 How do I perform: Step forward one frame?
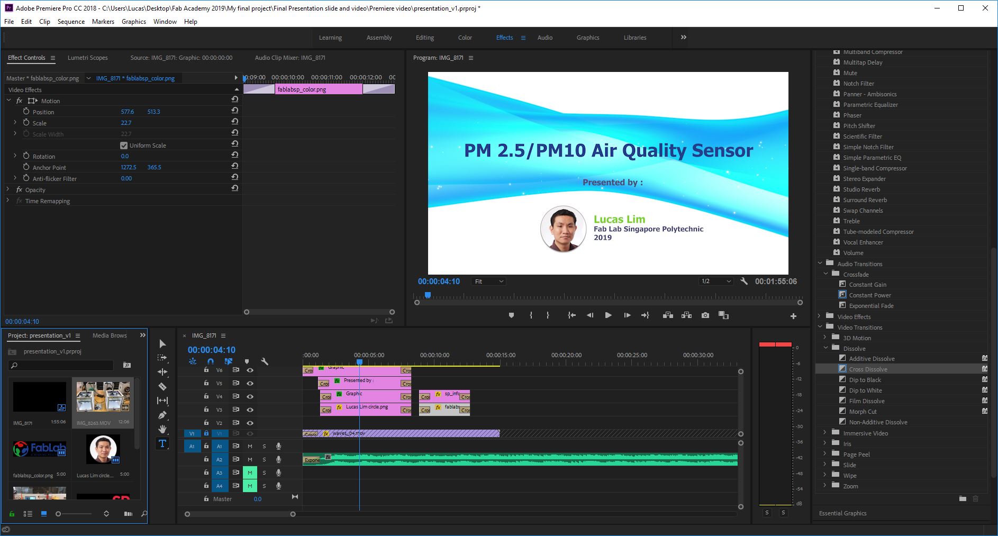coord(627,315)
